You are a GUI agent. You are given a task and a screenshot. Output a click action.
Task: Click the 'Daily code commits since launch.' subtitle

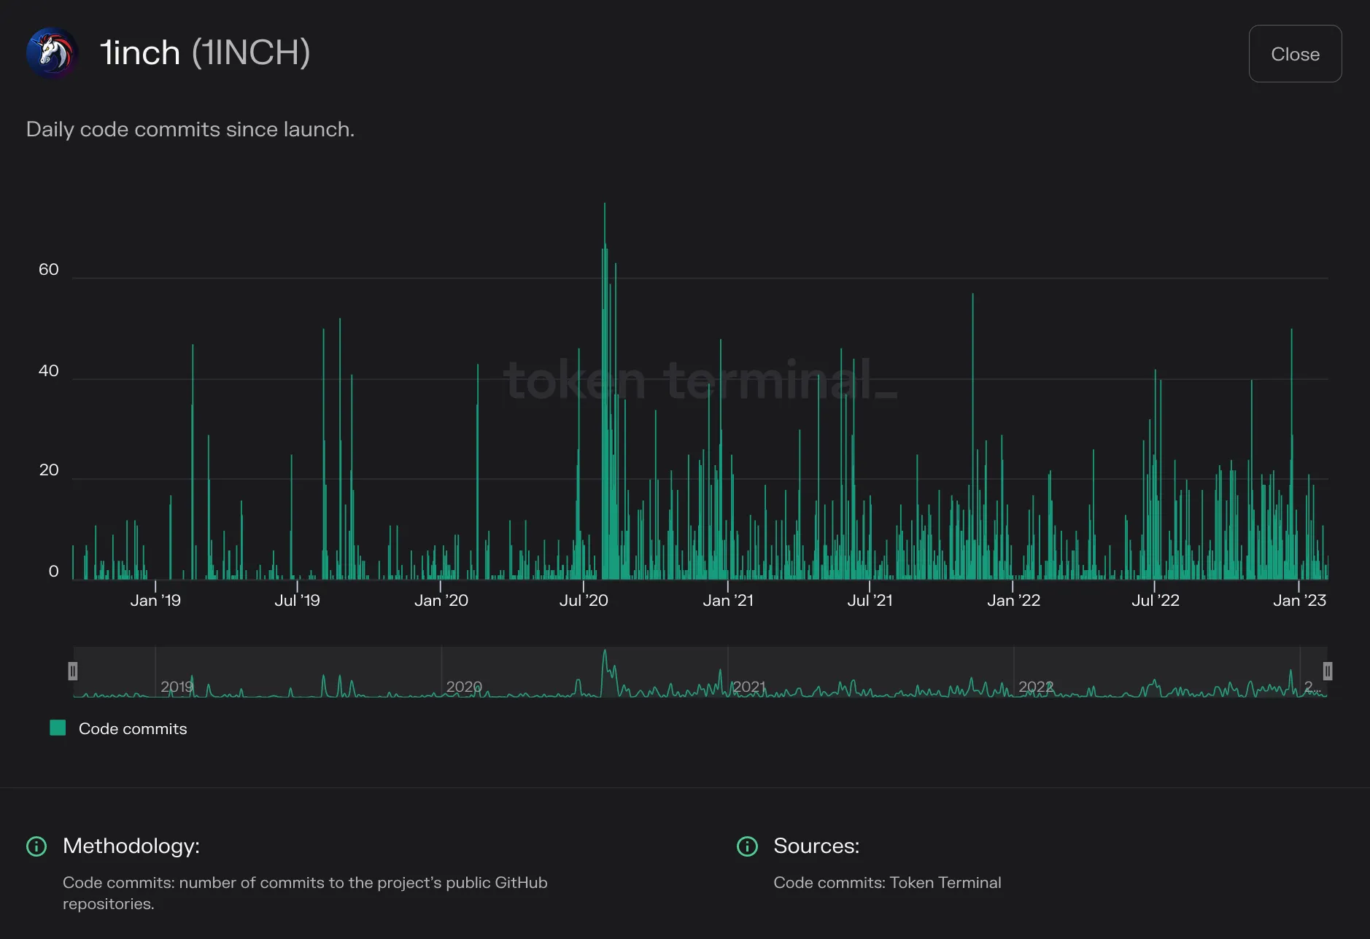click(190, 129)
